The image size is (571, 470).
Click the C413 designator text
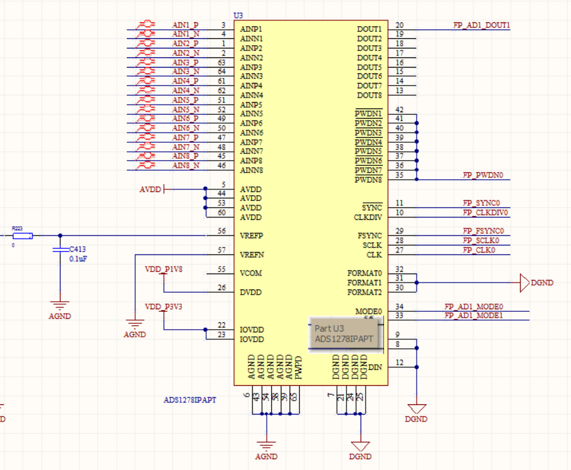(78, 249)
